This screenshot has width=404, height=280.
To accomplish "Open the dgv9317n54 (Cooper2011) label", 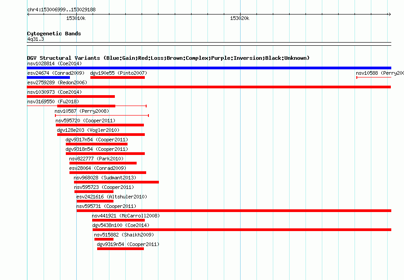I will (x=97, y=140).
